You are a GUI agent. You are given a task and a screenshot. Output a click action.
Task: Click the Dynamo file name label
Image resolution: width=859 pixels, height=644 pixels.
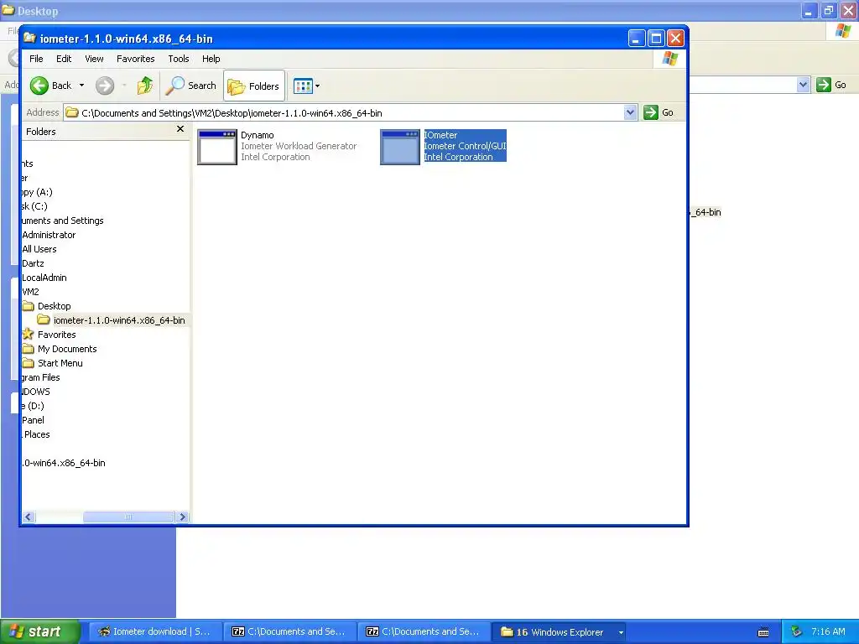pos(258,135)
